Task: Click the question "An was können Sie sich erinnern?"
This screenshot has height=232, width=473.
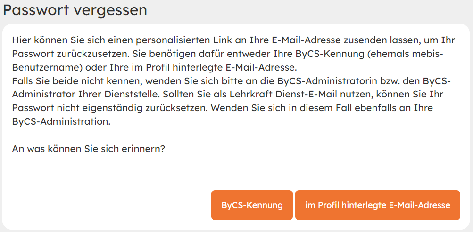Action: pyautogui.click(x=88, y=149)
